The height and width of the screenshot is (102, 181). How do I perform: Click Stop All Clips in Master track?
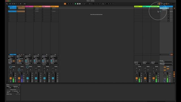160,54
